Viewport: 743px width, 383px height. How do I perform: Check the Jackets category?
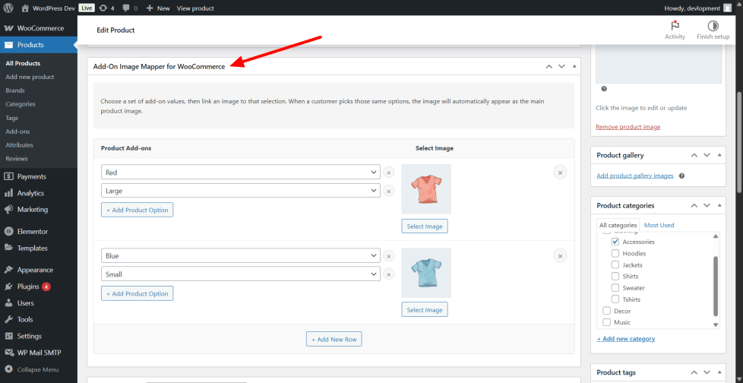click(x=615, y=264)
